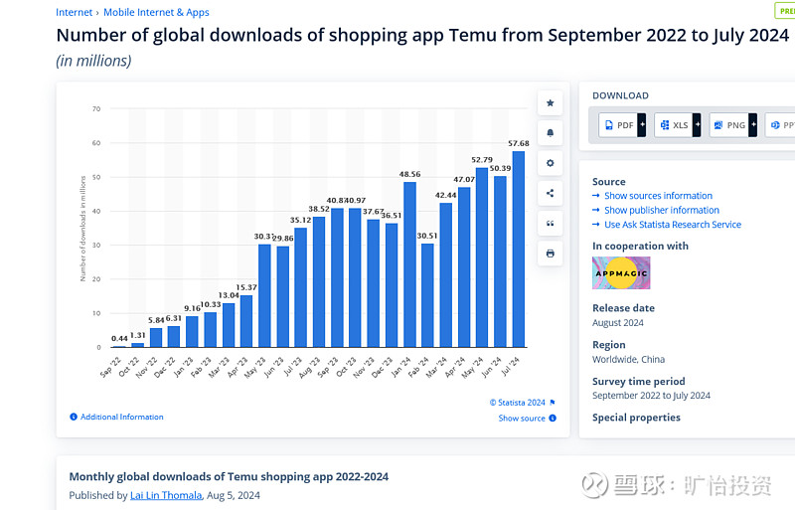Viewport: 795px width, 510px height.
Task: Click the plus beside PDF button
Action: pos(642,125)
